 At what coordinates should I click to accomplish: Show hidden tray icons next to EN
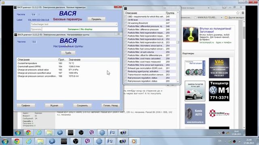[x=225, y=141]
